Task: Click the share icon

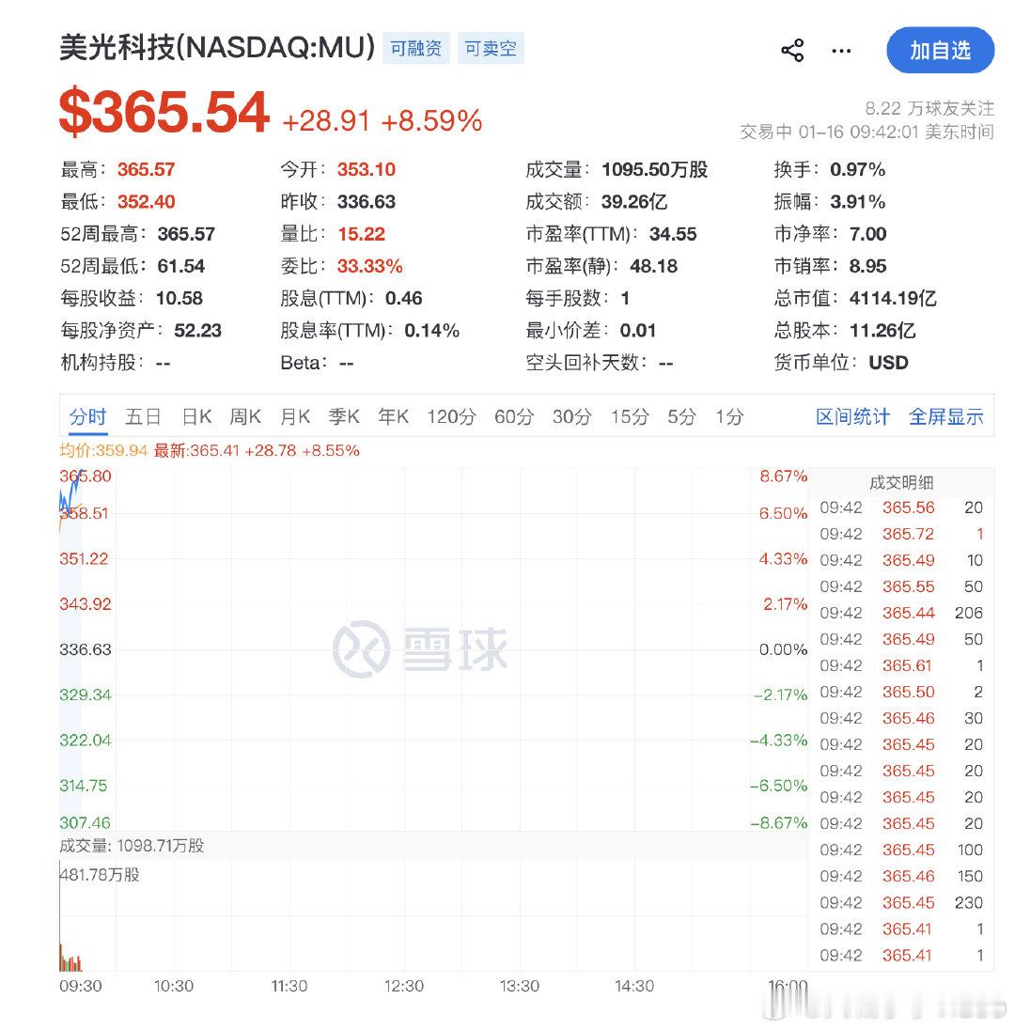Action: tap(792, 51)
